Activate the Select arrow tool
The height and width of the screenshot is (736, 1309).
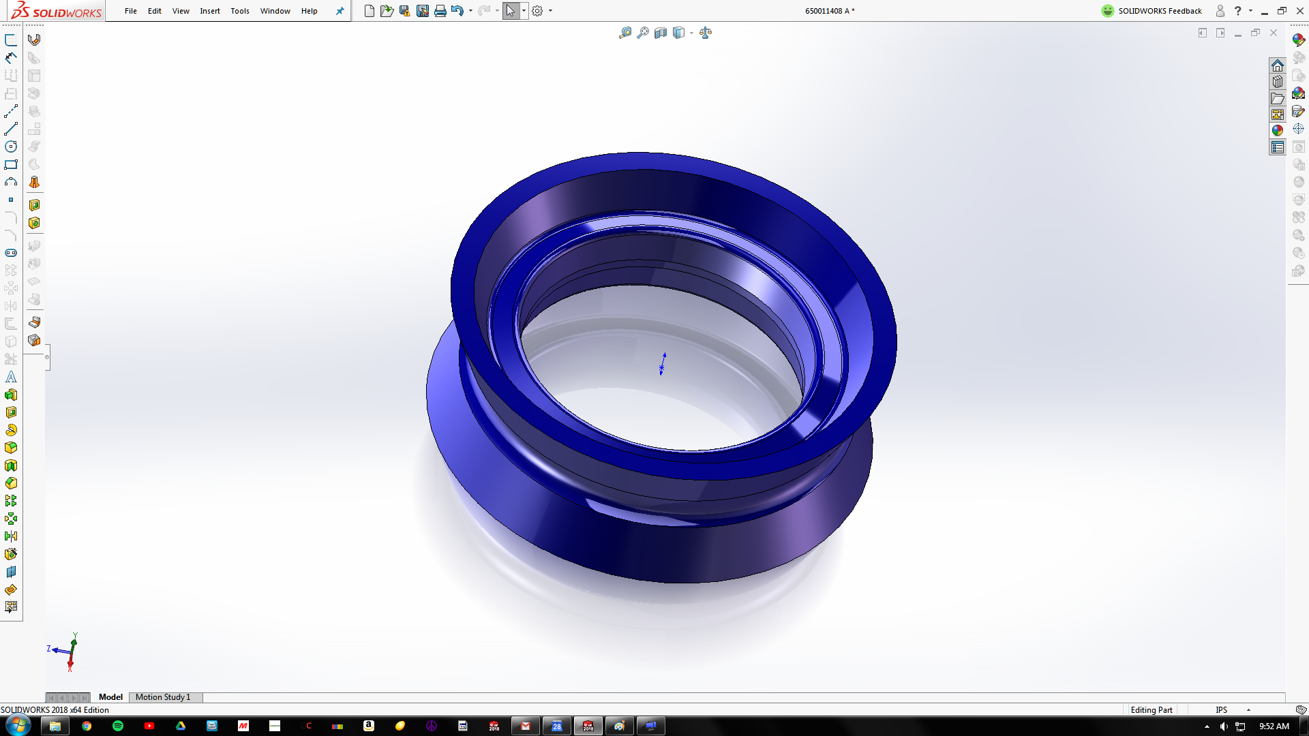tap(511, 10)
